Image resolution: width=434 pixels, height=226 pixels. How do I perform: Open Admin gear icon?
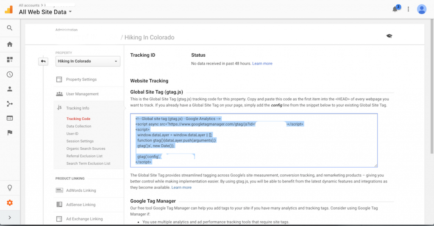[x=10, y=203]
